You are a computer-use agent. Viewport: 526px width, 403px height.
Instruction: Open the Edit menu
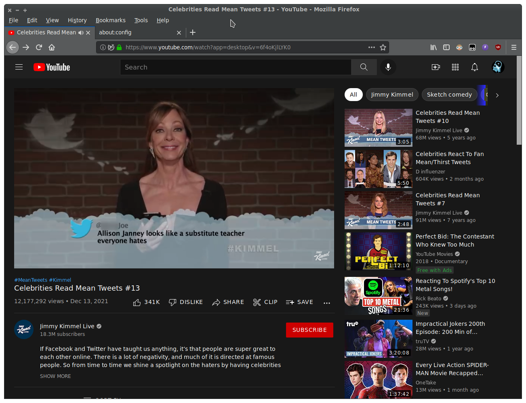tap(32, 20)
